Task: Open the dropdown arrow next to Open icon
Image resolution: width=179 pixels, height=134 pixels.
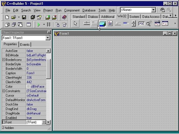Action: (x=19, y=17)
